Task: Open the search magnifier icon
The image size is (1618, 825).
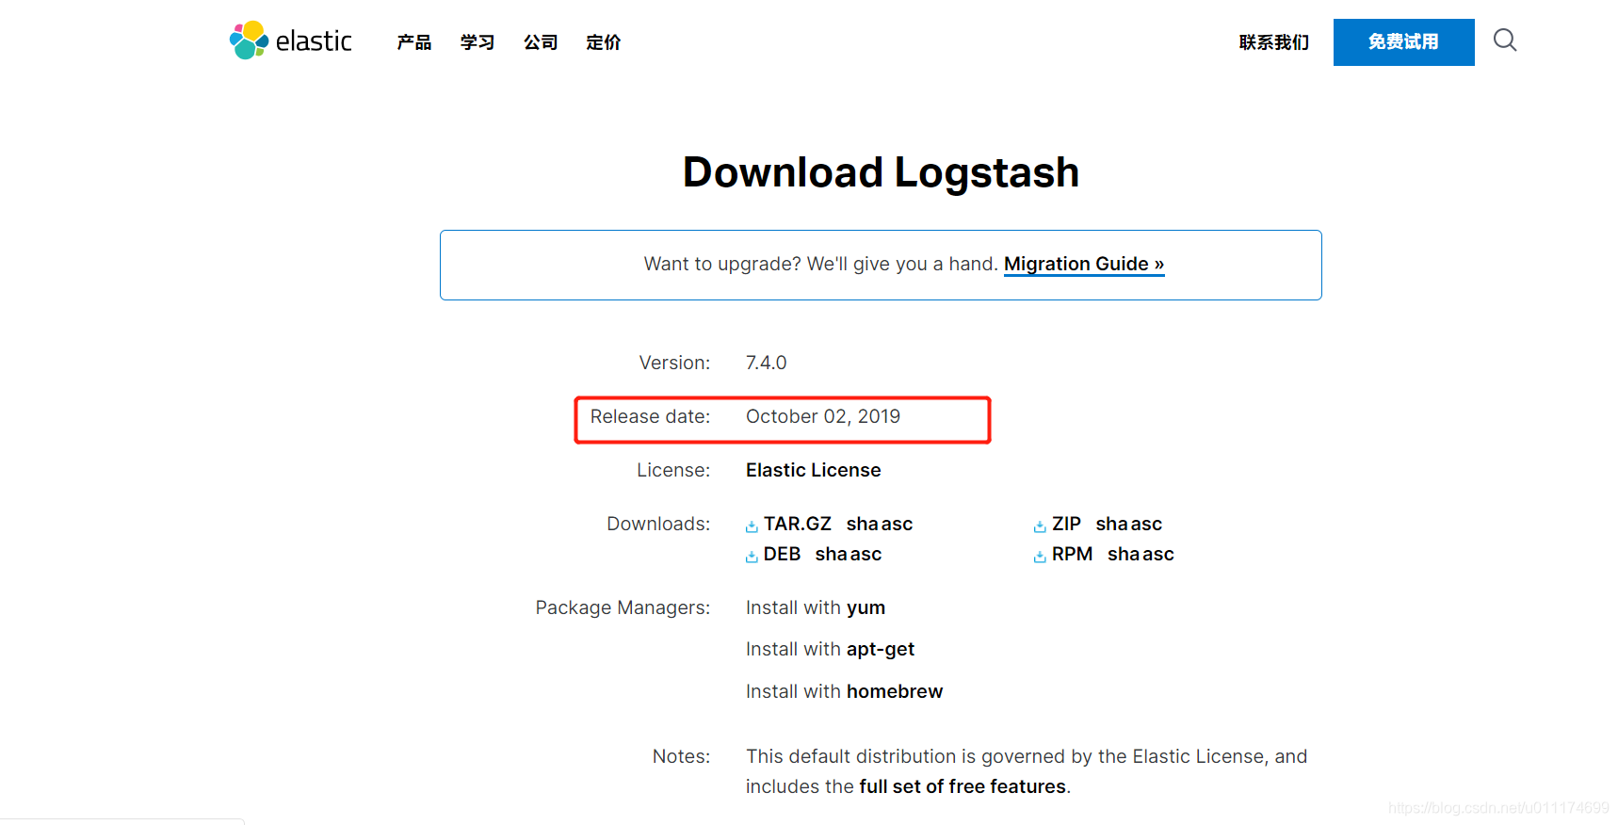Action: click(1505, 40)
